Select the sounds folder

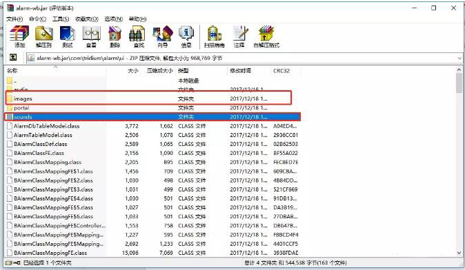point(152,117)
